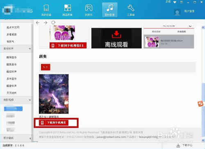Open the toolbox wrench section

coord(131,10)
